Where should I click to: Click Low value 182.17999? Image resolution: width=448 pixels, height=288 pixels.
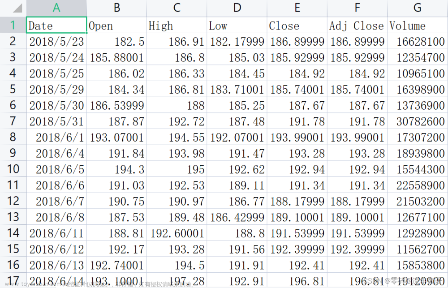[237, 41]
